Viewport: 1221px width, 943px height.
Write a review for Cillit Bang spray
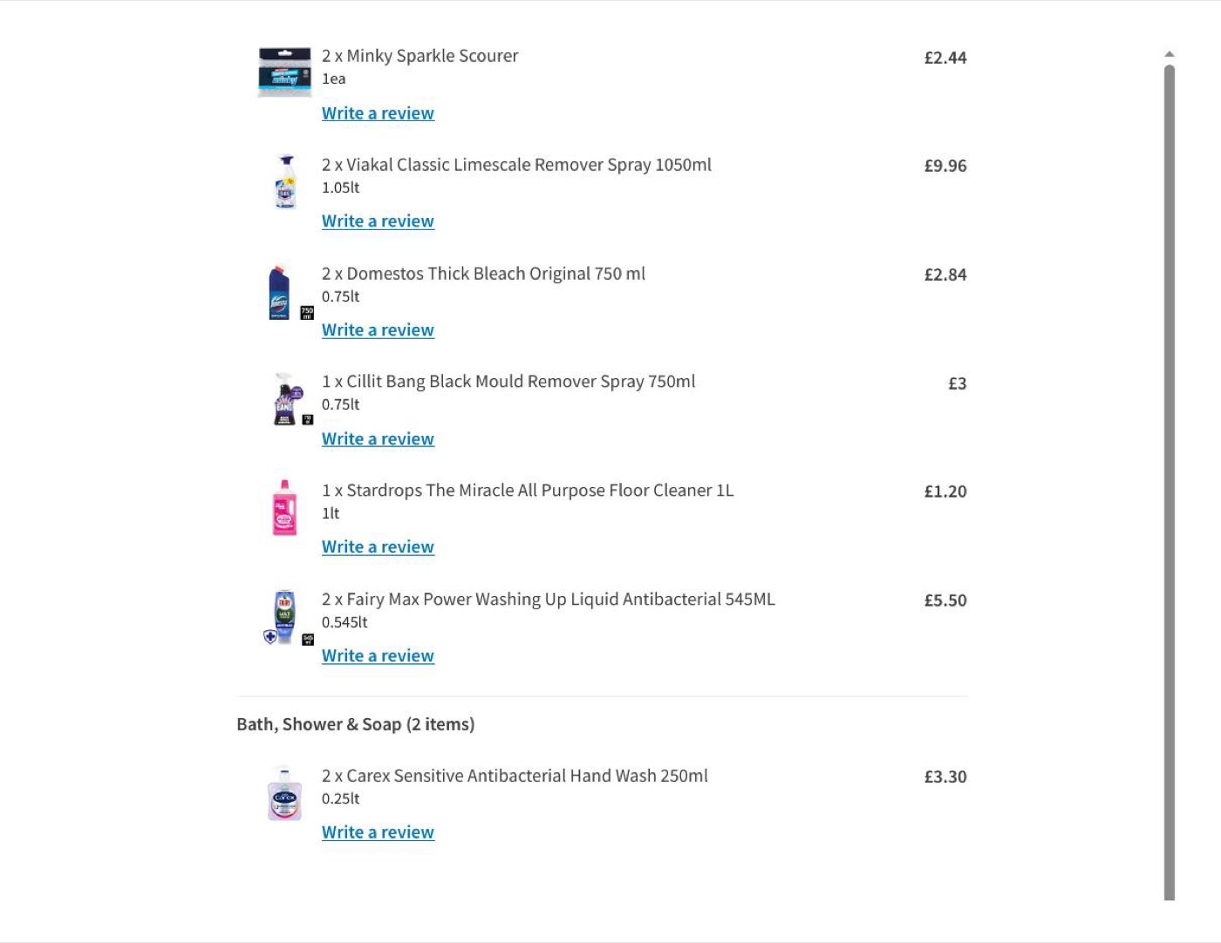click(378, 439)
